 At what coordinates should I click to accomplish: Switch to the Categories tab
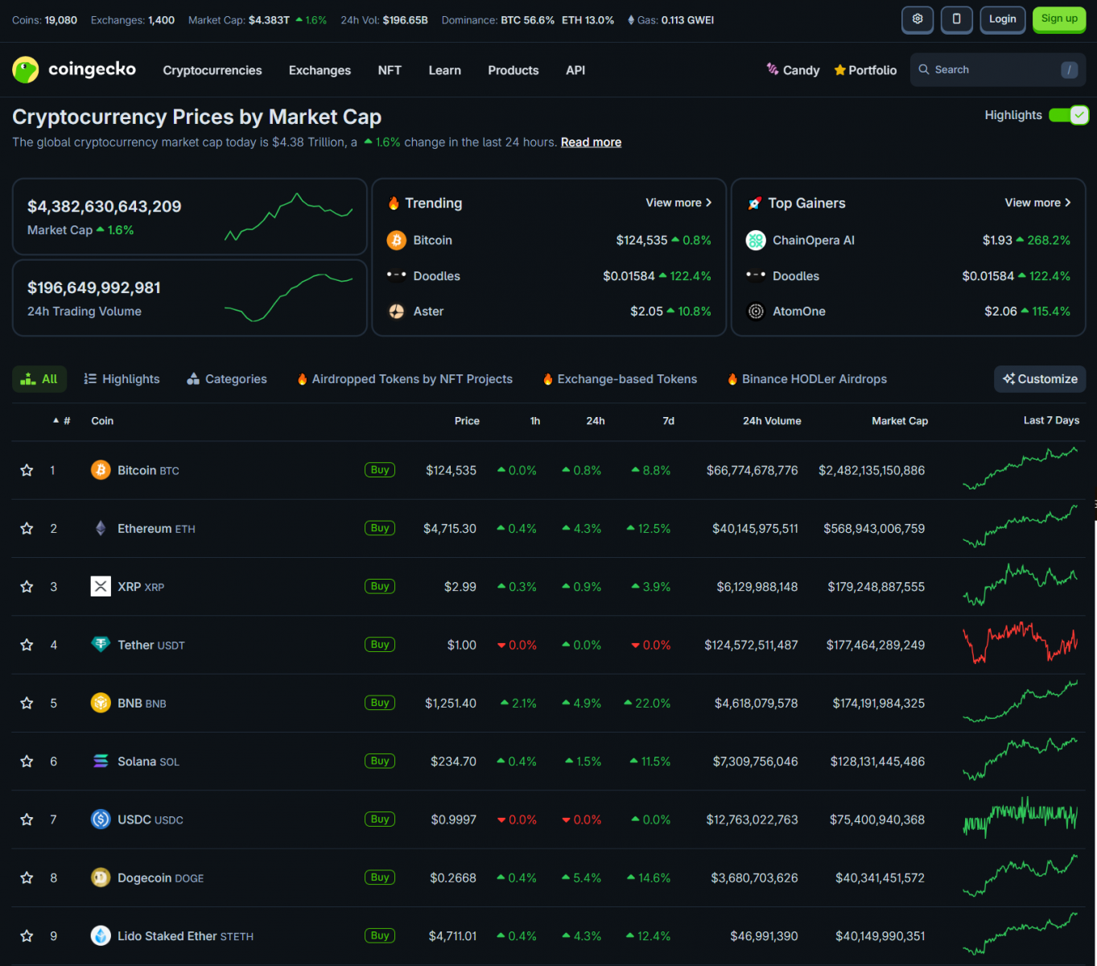click(226, 378)
